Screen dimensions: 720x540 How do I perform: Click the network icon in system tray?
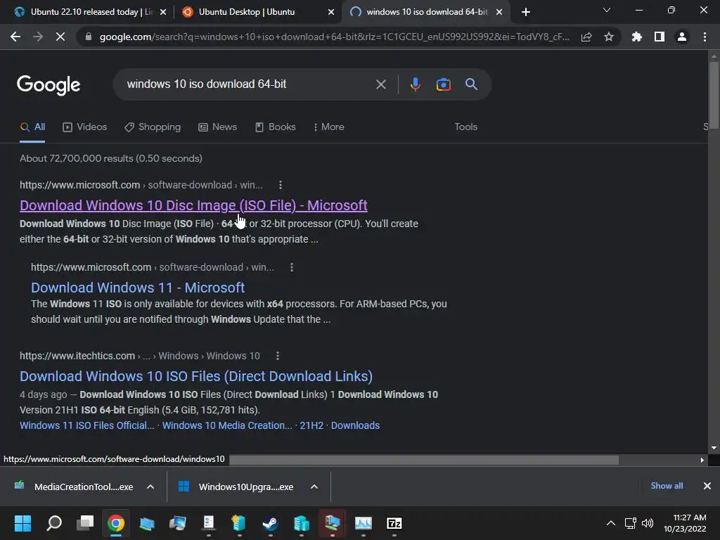(631, 523)
